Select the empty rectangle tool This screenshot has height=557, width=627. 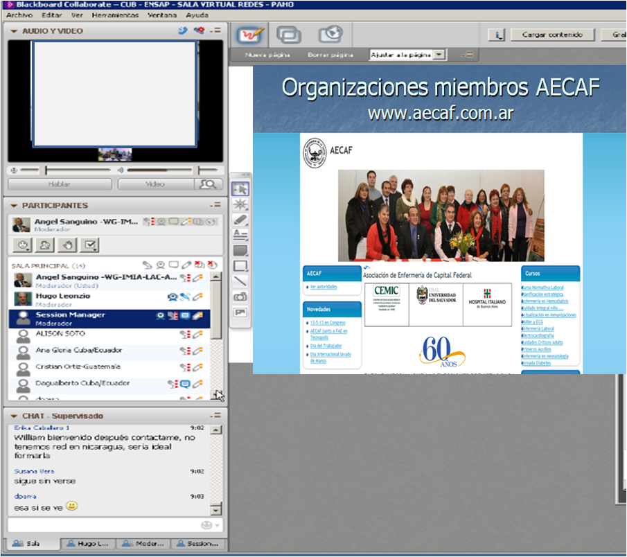point(240,266)
